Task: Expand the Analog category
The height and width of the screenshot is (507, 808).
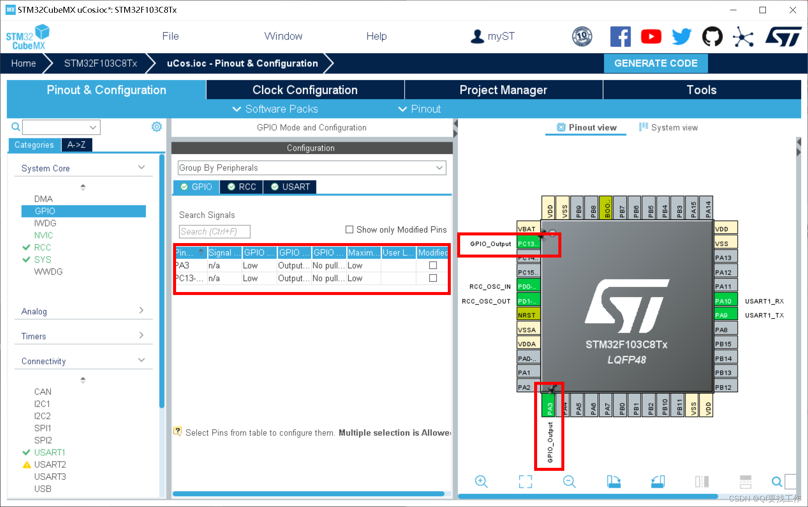Action: point(142,310)
